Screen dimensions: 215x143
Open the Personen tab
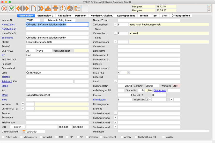[x=81, y=15]
